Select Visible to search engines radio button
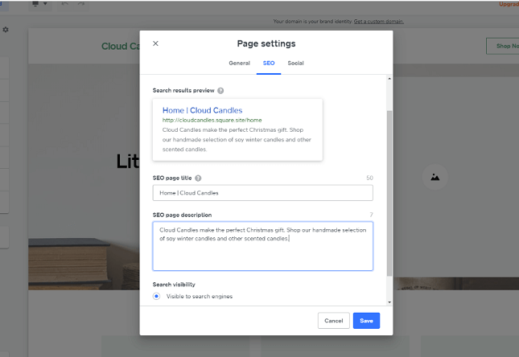 click(x=156, y=297)
